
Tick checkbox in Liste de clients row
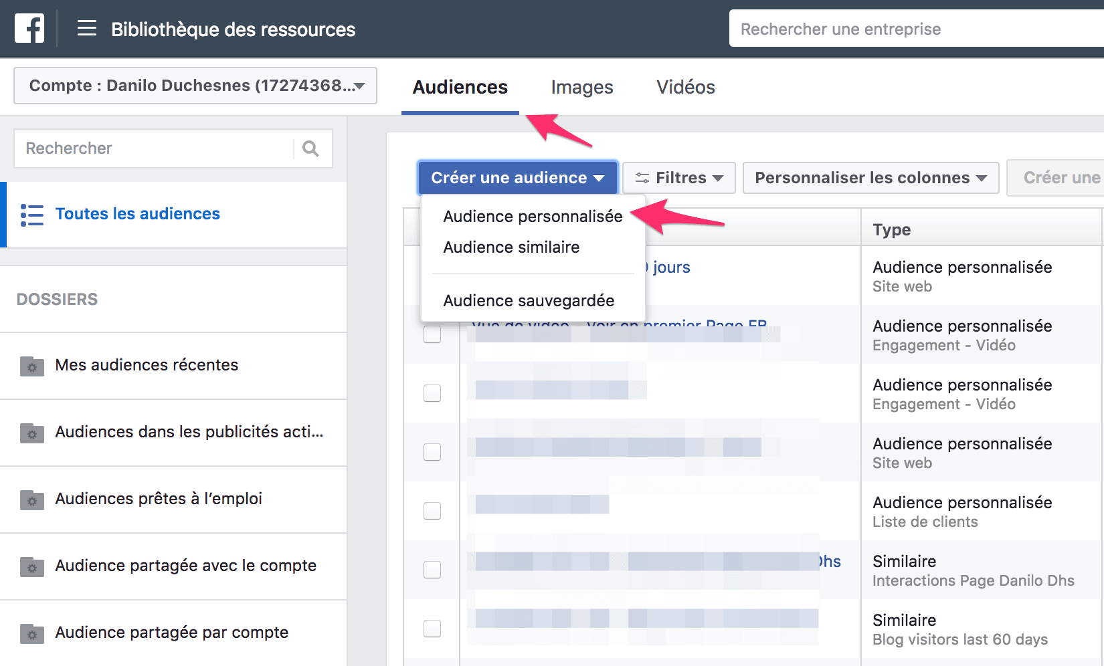pyautogui.click(x=432, y=511)
